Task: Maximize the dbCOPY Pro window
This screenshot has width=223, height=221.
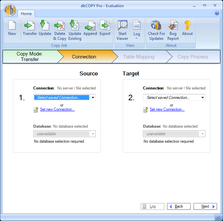Action: click(204, 6)
